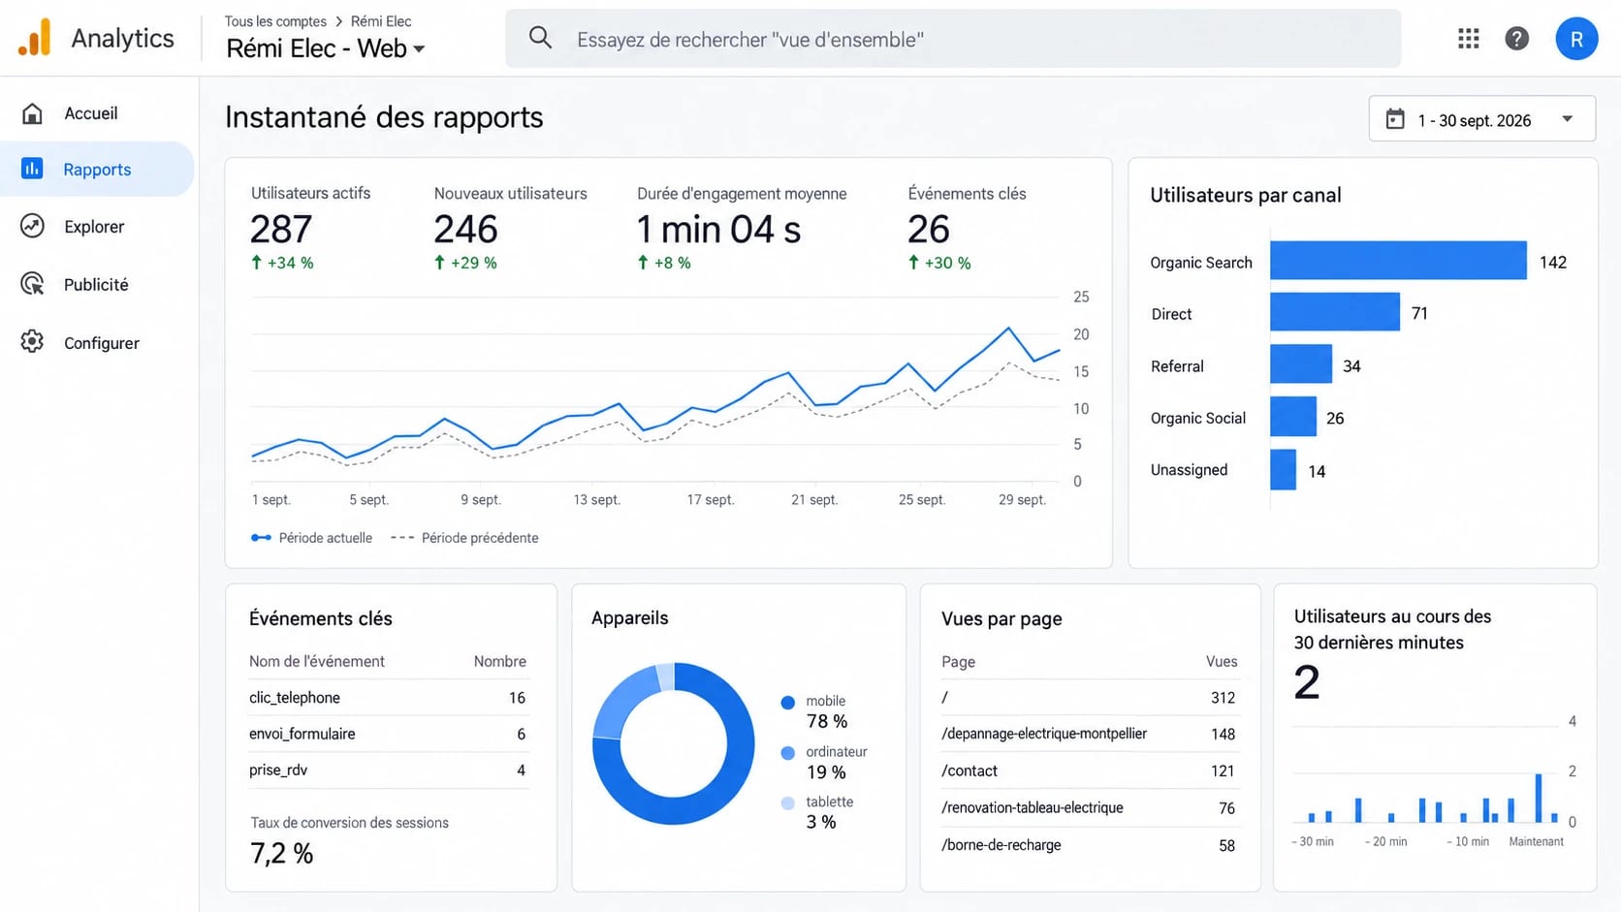Click the Explorer compass icon
The image size is (1621, 912).
pyautogui.click(x=32, y=226)
